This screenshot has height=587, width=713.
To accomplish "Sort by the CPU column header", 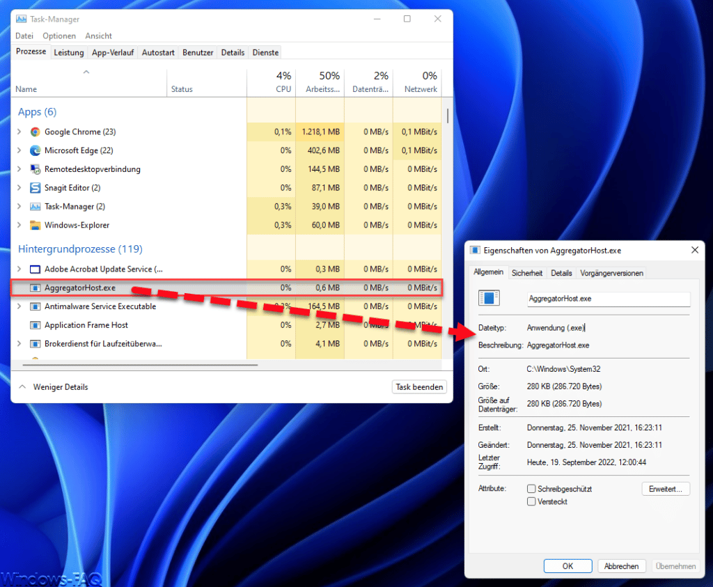I will click(272, 82).
